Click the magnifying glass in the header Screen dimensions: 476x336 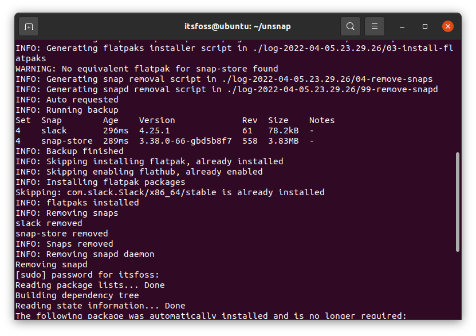(350, 26)
